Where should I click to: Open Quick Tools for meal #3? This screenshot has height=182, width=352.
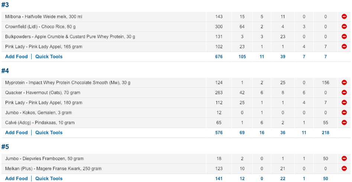49,57
